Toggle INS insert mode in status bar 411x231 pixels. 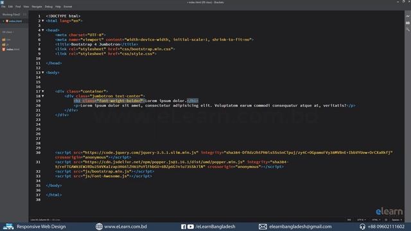(349, 219)
